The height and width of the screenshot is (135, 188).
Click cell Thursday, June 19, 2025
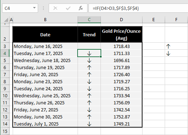45,67
